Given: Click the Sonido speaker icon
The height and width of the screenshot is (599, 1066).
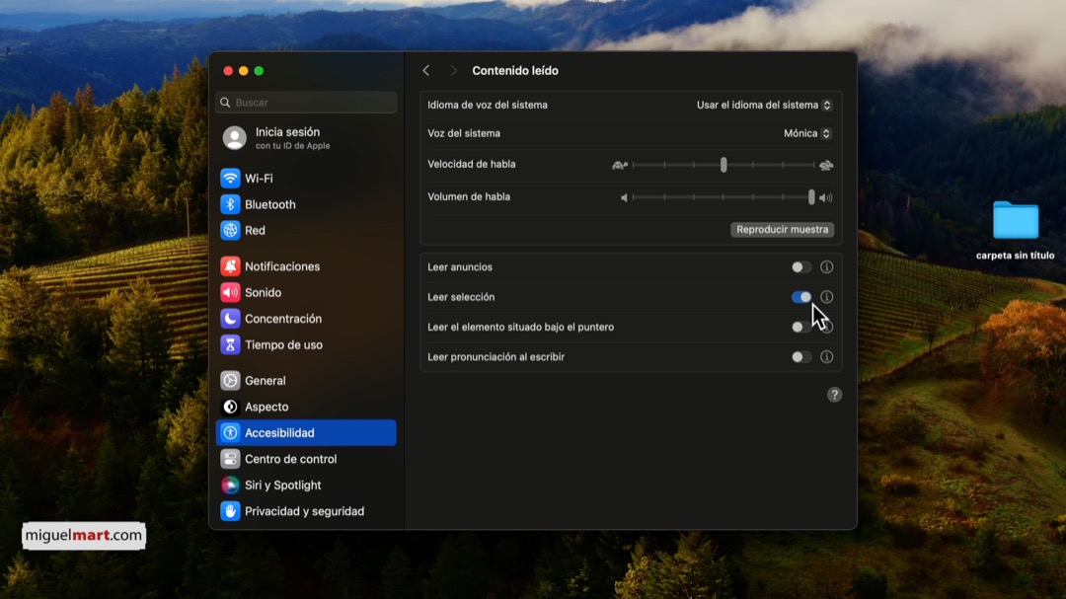Looking at the screenshot, I should [x=230, y=292].
